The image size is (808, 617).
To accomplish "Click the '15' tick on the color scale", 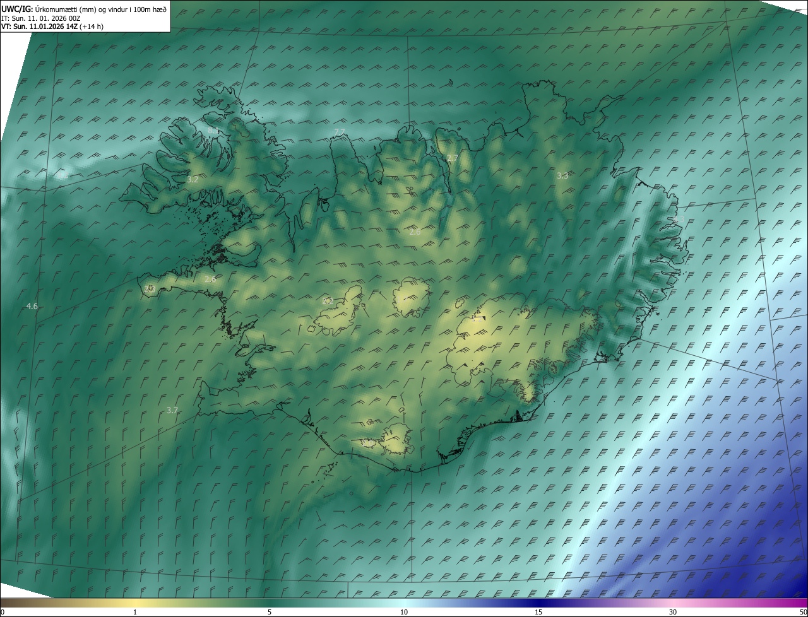I will click(x=538, y=613).
